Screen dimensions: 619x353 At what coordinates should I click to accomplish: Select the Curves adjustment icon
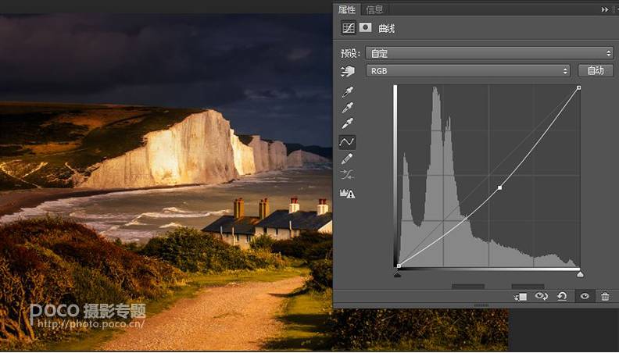(x=349, y=27)
